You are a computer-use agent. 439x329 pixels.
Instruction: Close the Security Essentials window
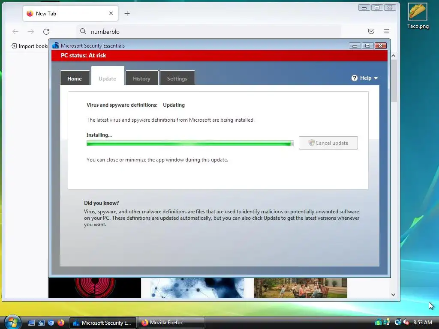tap(381, 45)
